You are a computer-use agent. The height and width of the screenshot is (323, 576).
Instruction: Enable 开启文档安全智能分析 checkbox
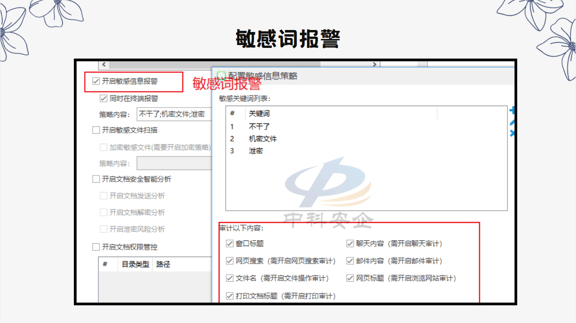96,179
